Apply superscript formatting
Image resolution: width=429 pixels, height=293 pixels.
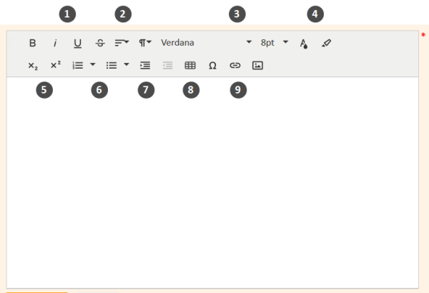tap(55, 65)
